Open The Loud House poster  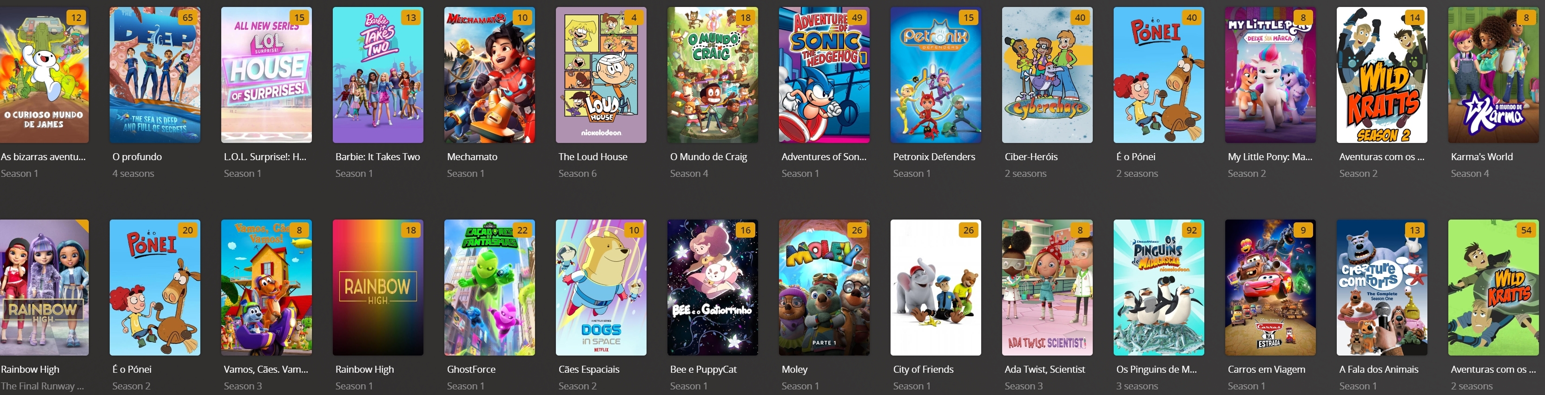[601, 75]
